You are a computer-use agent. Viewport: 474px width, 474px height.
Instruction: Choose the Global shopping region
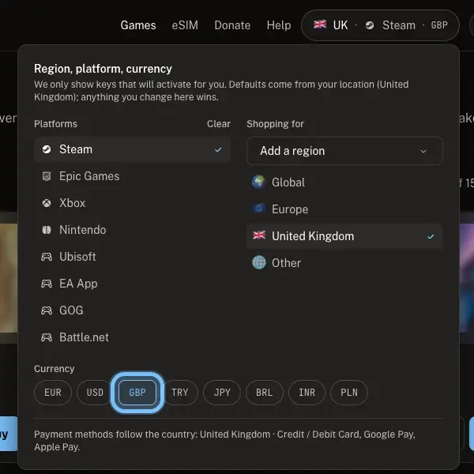[344, 182]
